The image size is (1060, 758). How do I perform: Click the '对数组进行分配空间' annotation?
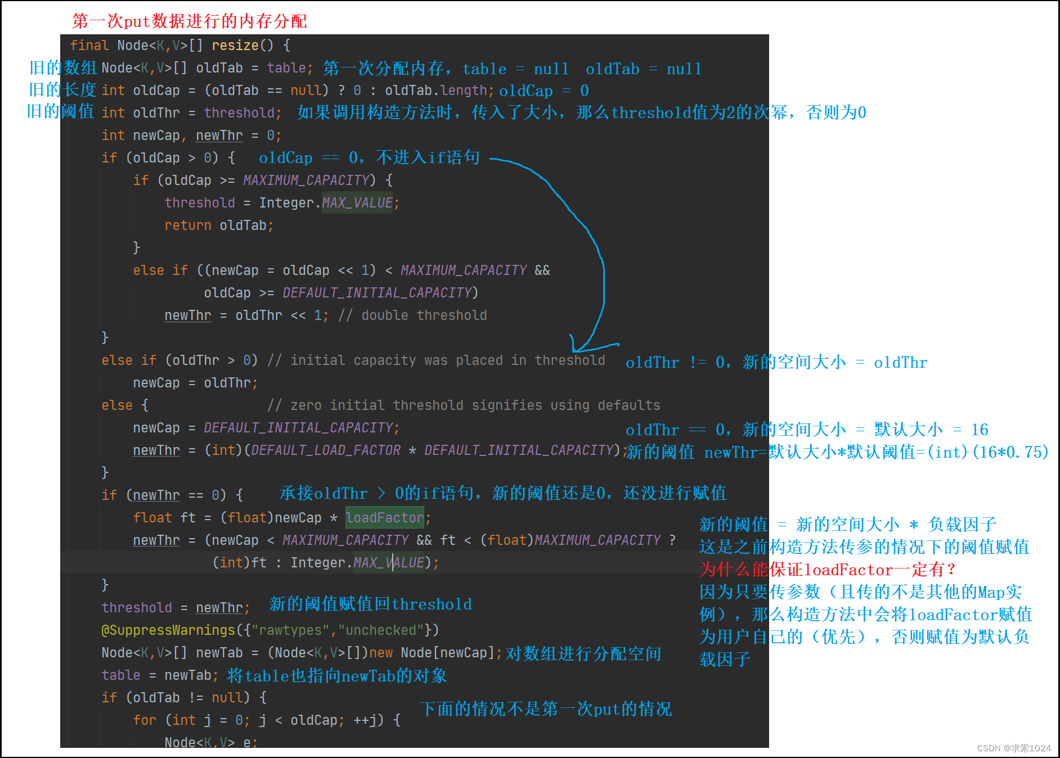(x=583, y=654)
